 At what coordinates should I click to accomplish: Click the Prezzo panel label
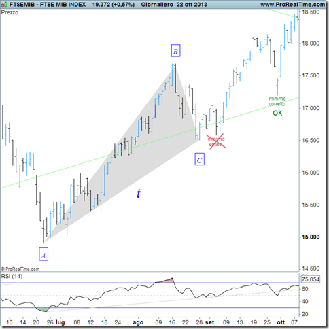tap(10, 12)
